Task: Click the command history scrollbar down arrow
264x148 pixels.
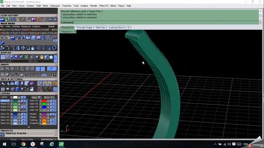Action: 261,19
